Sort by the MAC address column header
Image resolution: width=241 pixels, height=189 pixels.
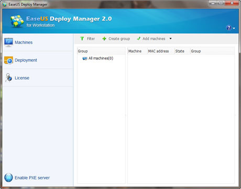158,51
